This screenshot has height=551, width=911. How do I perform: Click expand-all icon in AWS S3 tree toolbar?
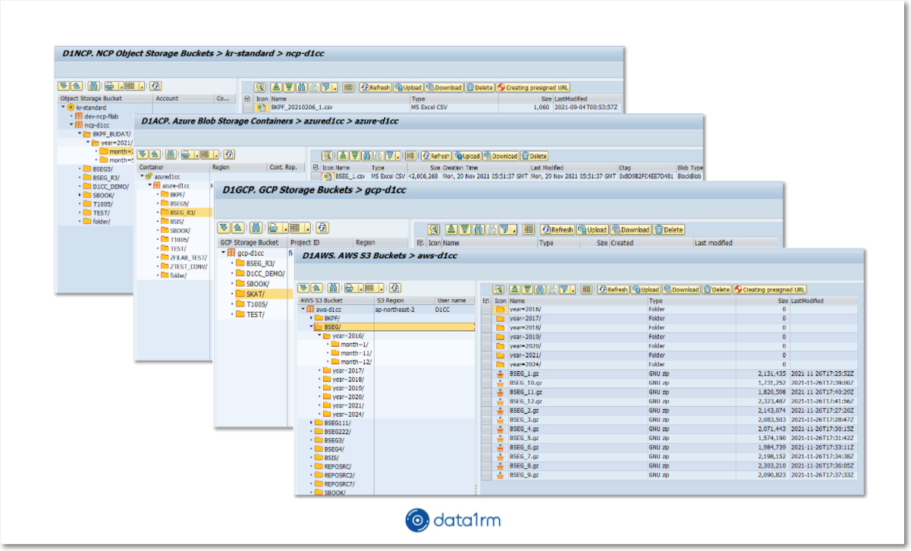click(x=303, y=288)
